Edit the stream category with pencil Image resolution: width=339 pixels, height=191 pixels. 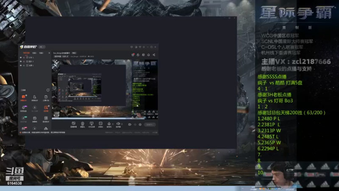(x=67, y=56)
